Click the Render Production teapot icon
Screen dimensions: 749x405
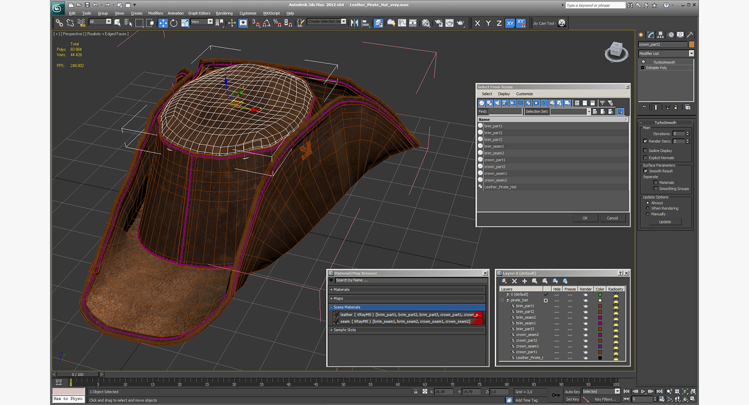point(460,23)
